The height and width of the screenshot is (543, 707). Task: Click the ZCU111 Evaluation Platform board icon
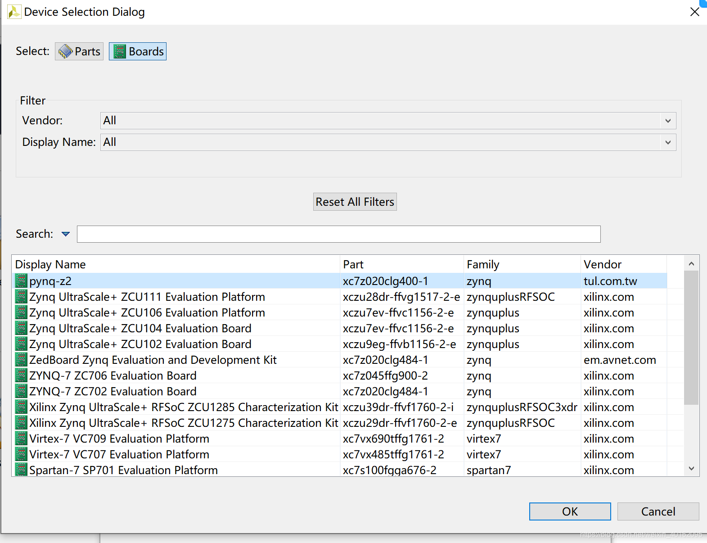pyautogui.click(x=21, y=297)
